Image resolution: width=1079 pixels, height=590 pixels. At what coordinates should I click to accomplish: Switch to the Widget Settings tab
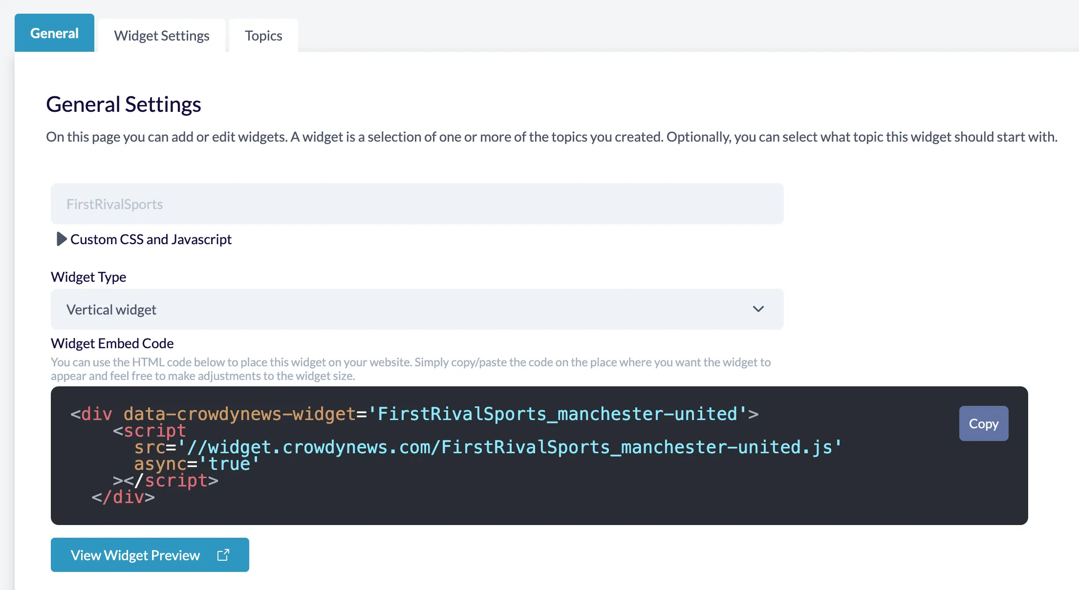161,35
